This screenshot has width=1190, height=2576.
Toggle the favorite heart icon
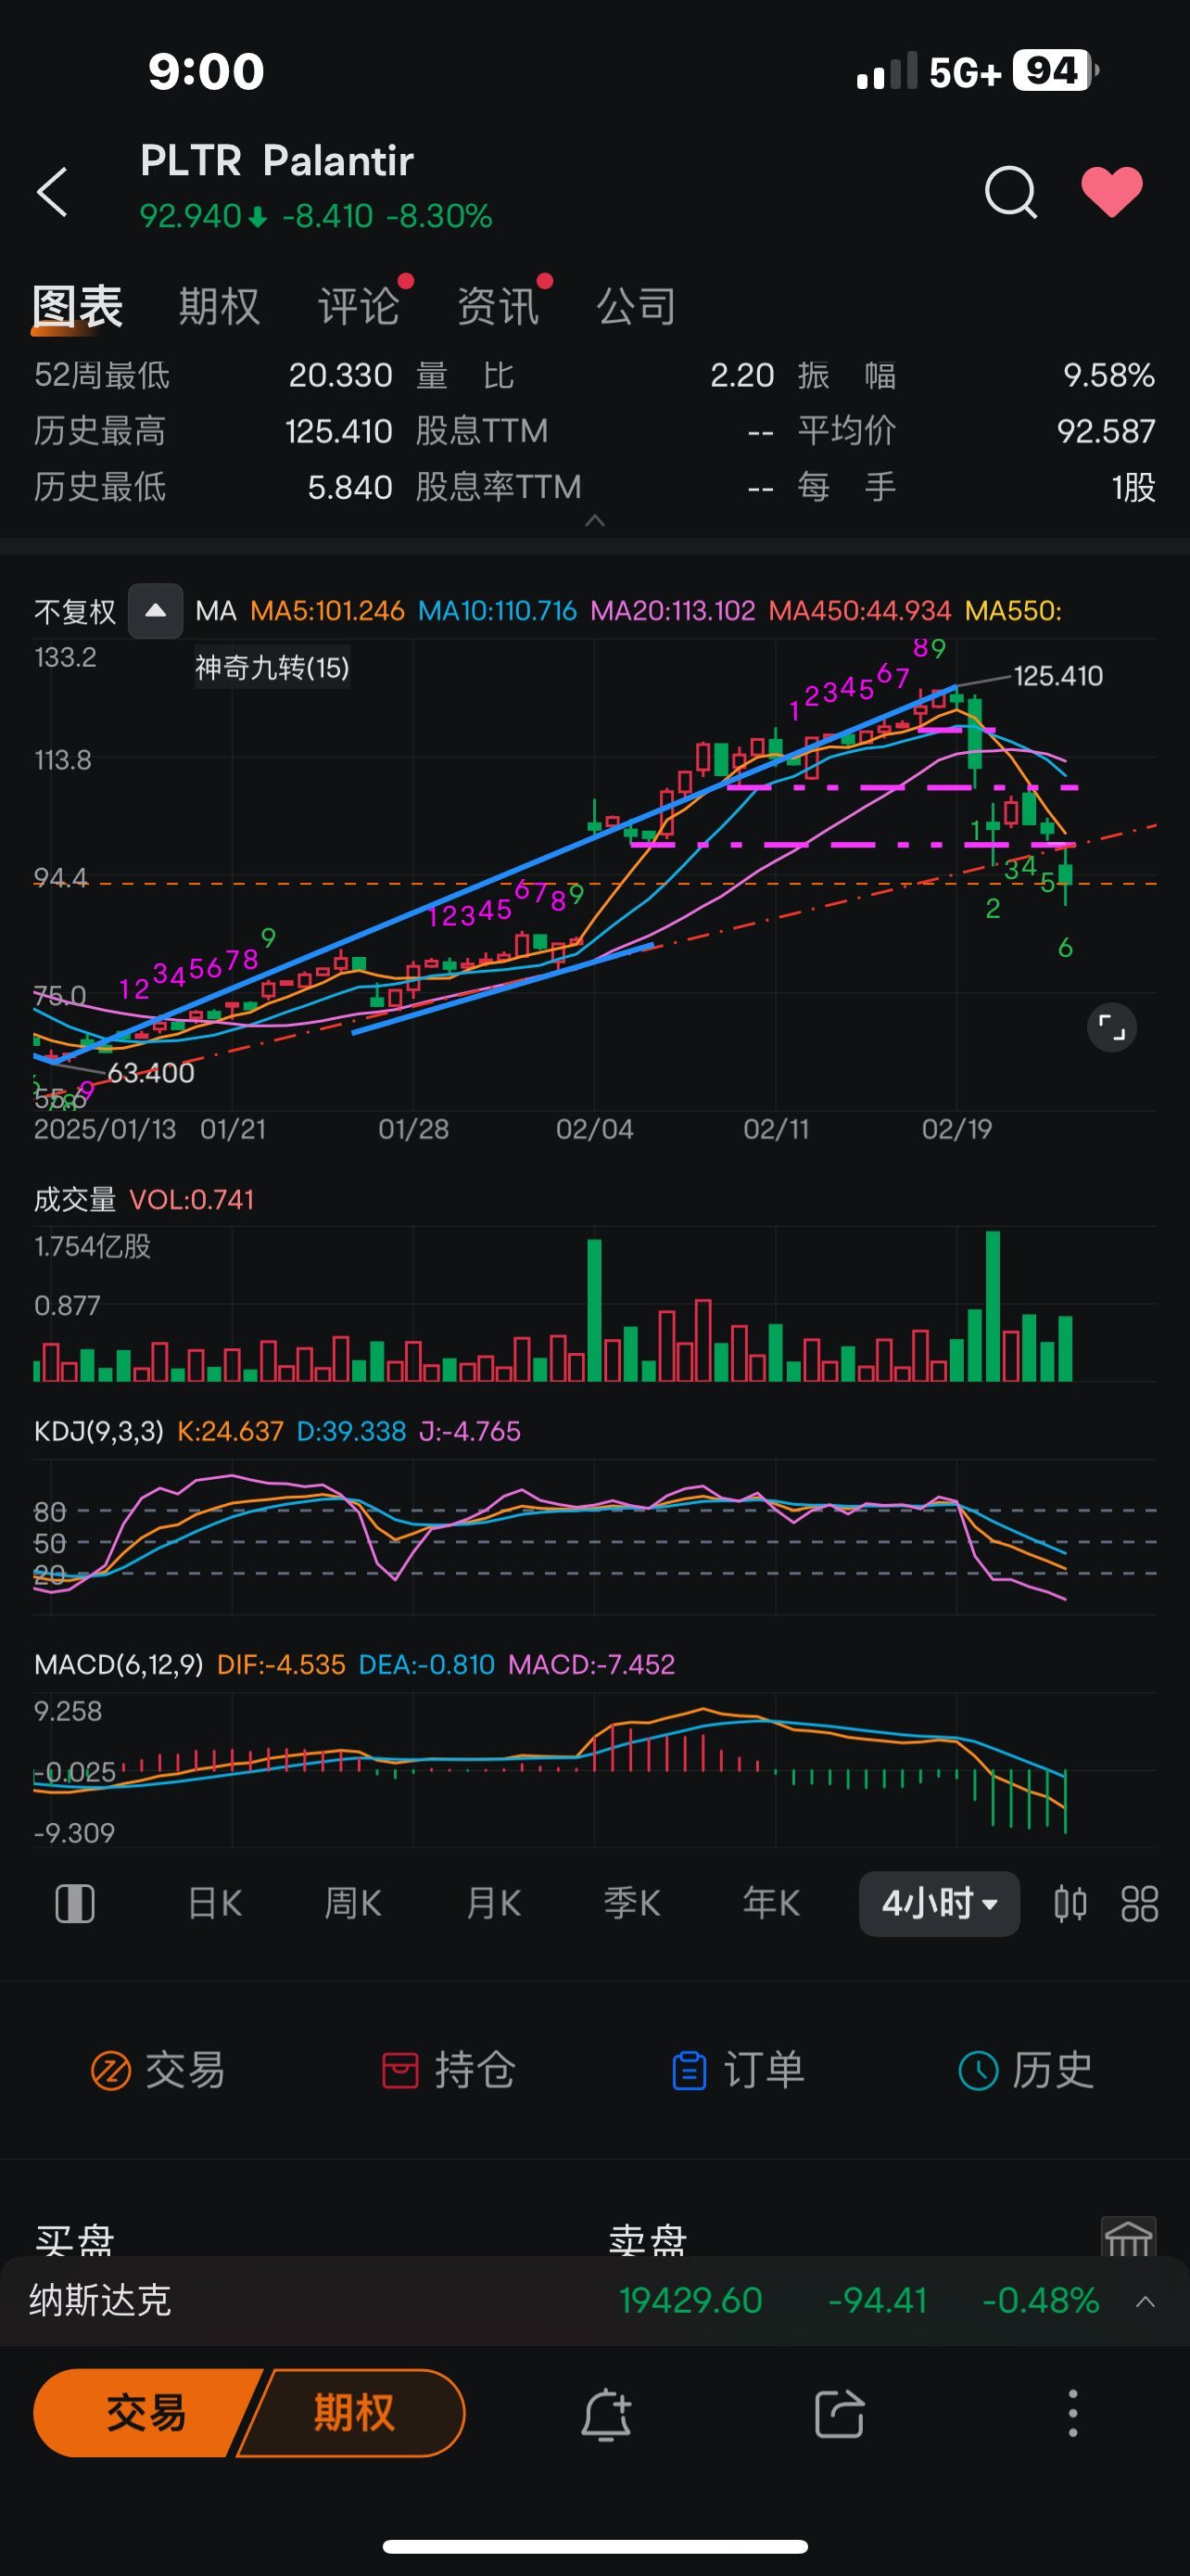click(1111, 191)
